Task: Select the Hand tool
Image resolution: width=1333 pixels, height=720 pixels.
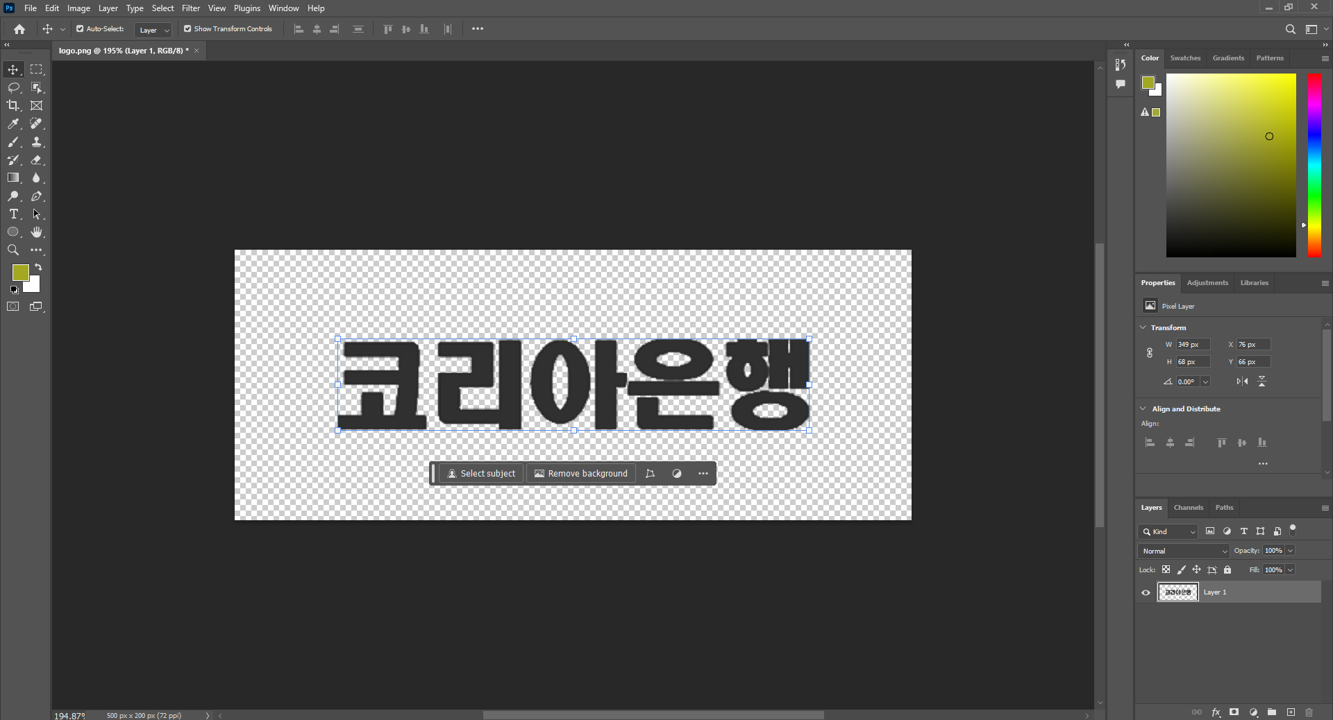Action: pos(37,232)
